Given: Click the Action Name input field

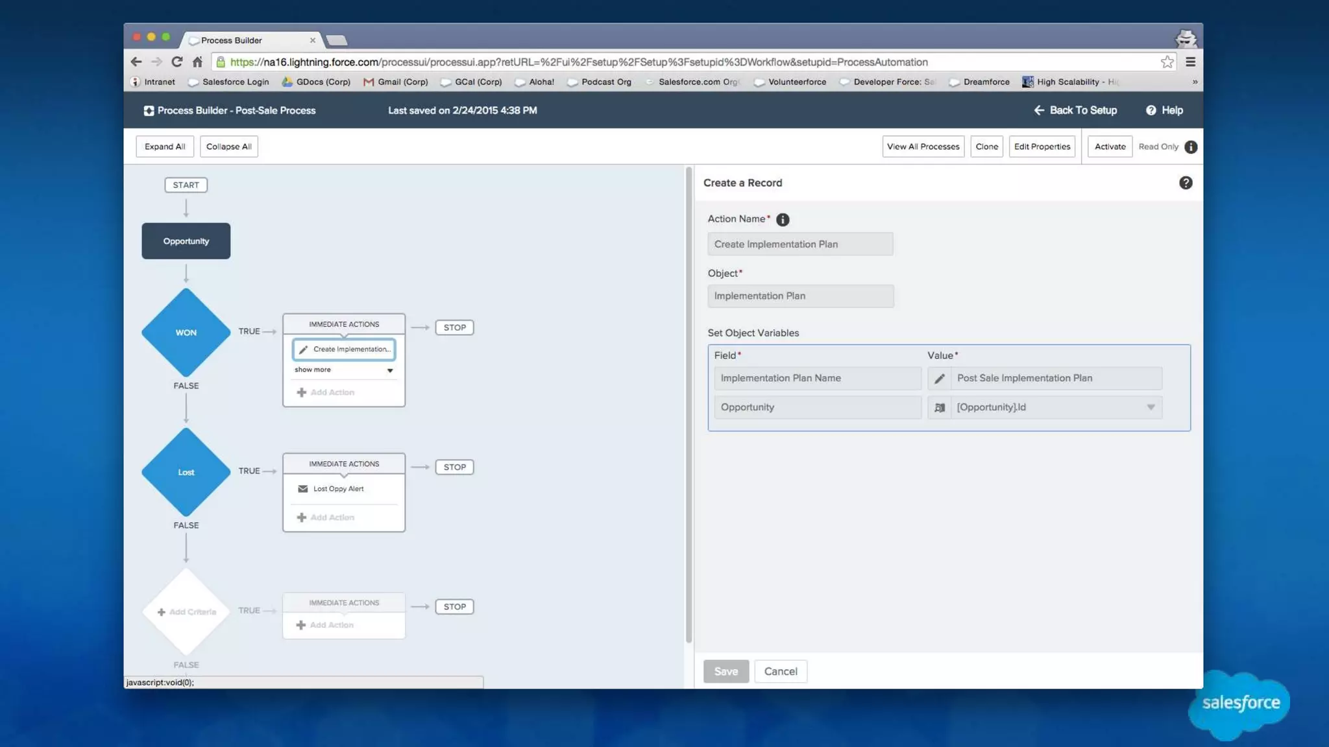Looking at the screenshot, I should pos(799,244).
